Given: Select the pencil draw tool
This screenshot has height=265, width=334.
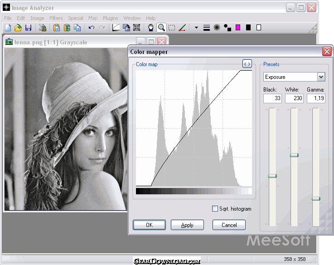Looking at the screenshot, I should [182, 28].
